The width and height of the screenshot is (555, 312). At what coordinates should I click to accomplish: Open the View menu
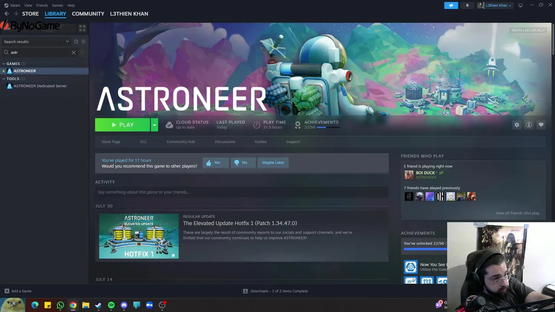point(28,5)
